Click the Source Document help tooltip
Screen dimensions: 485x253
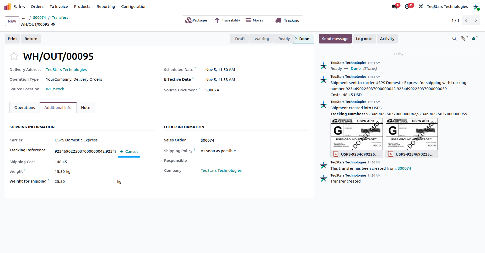(199, 89)
